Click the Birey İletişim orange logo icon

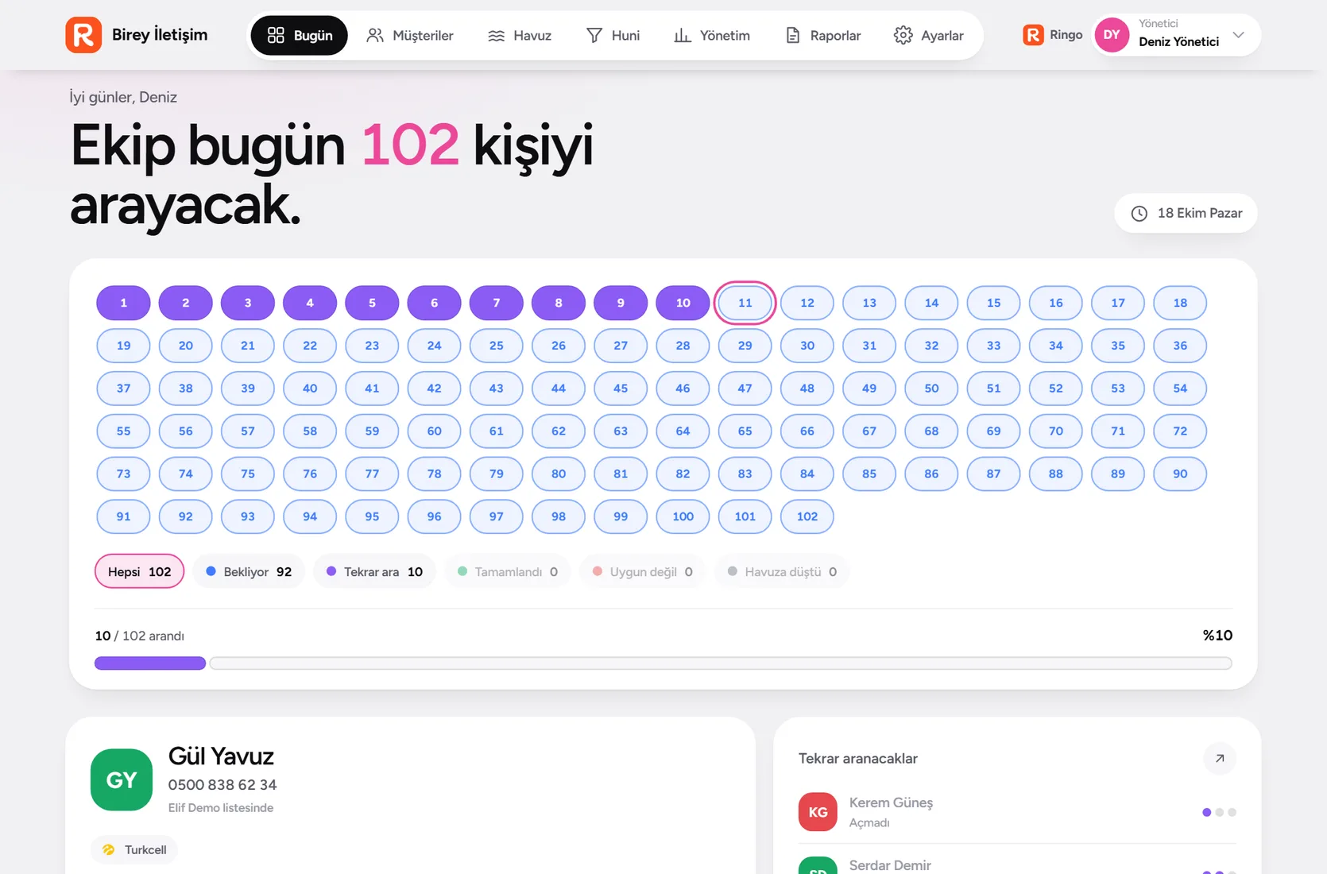[x=83, y=35]
